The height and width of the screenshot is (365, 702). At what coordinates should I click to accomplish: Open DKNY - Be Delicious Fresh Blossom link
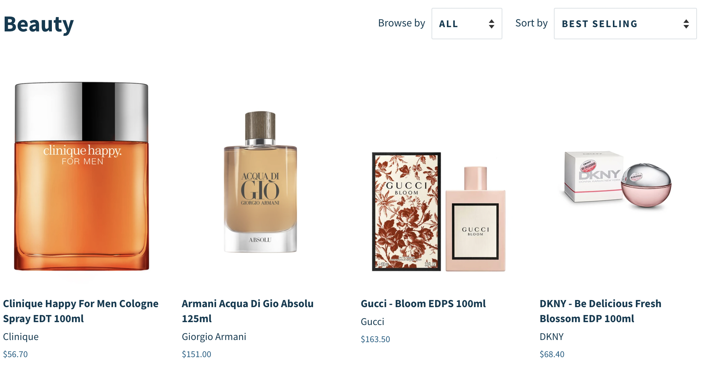(600, 311)
